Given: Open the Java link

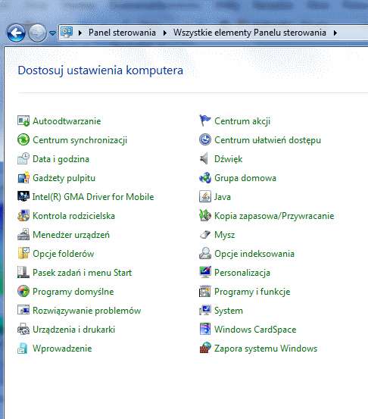Looking at the screenshot, I should 223,197.
